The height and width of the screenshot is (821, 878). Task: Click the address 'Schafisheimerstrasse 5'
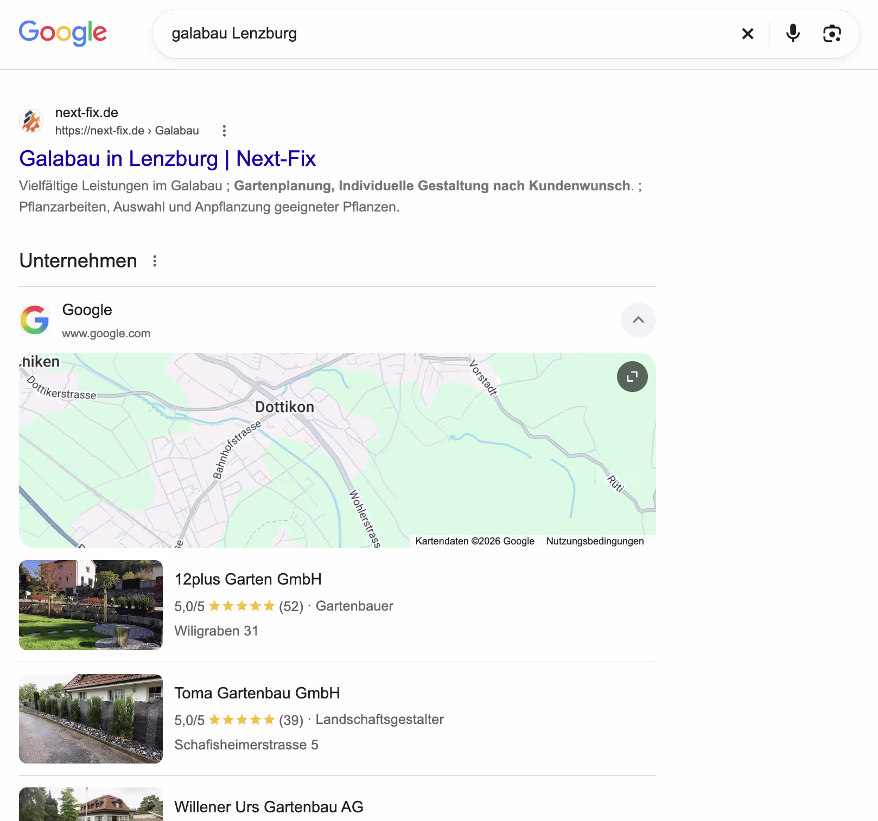[246, 745]
